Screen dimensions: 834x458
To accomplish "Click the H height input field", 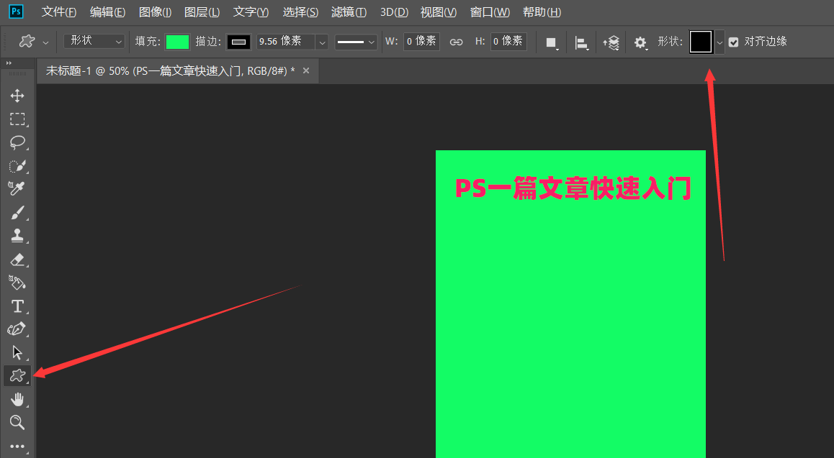I will (508, 42).
